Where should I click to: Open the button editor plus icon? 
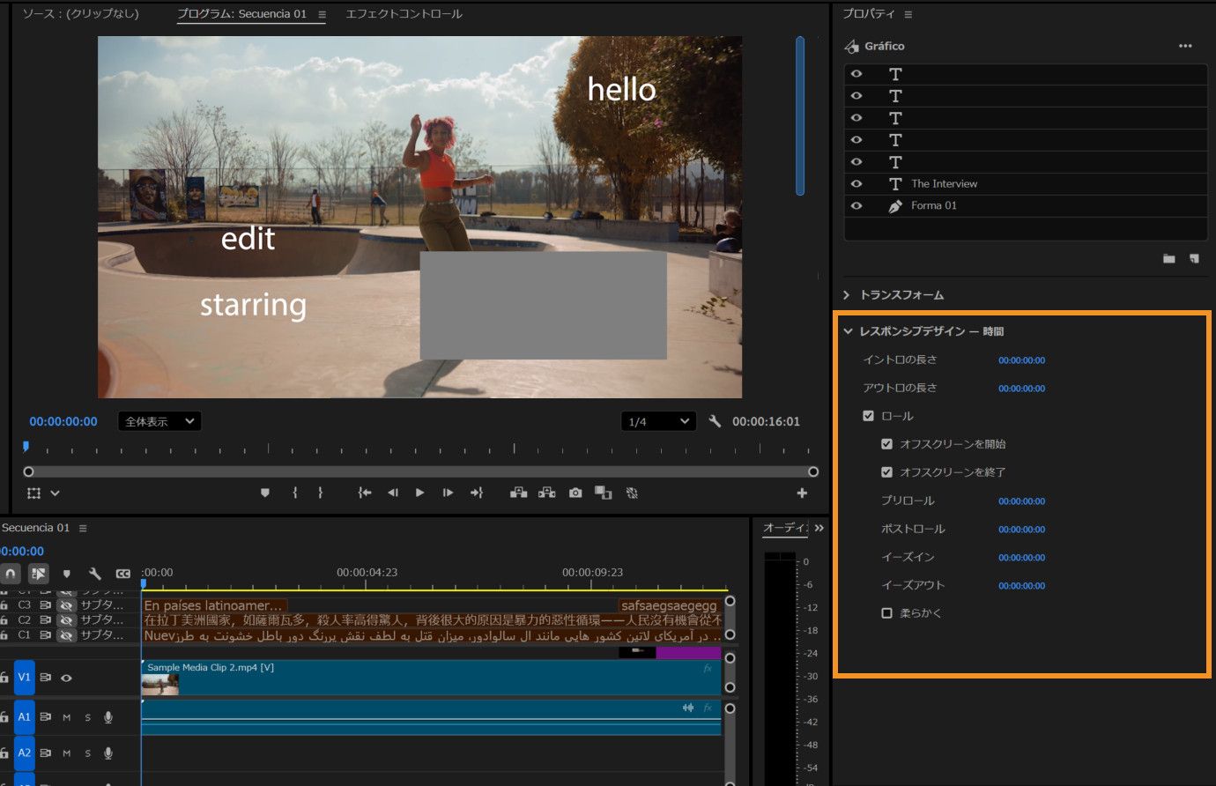[x=802, y=493]
